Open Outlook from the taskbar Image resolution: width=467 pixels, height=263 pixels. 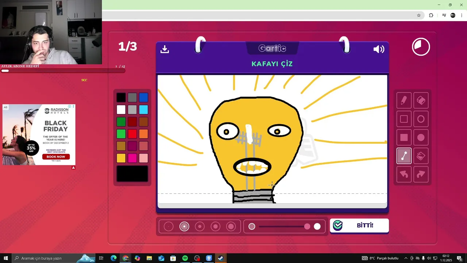pos(161,258)
